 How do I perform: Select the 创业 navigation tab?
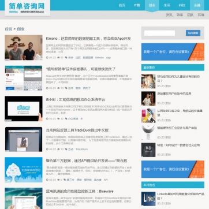pyautogui.click(x=152, y=5)
